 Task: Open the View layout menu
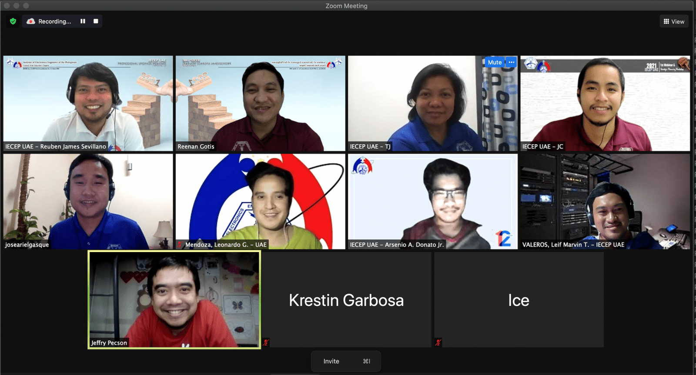[674, 21]
